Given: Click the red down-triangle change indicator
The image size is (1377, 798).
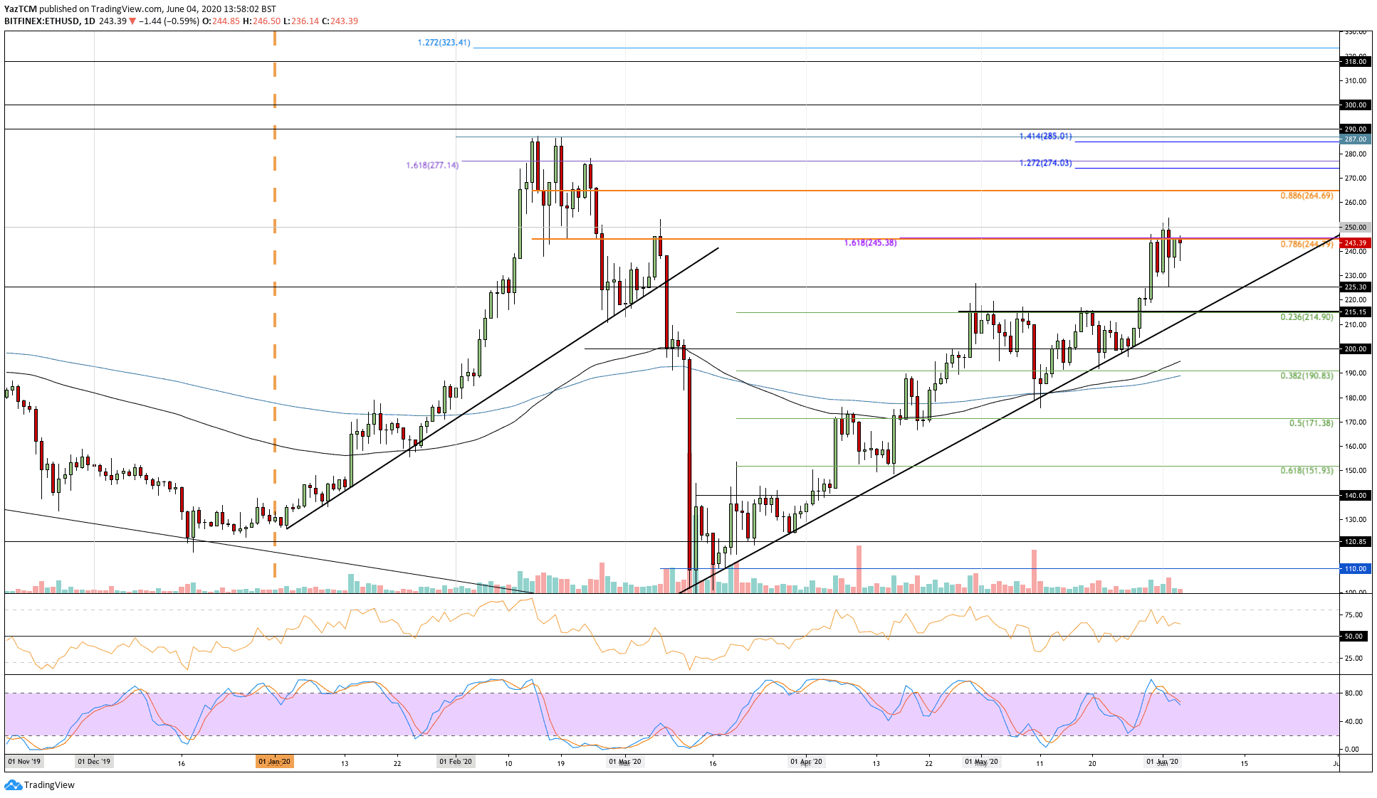Looking at the screenshot, I should pyautogui.click(x=132, y=21).
